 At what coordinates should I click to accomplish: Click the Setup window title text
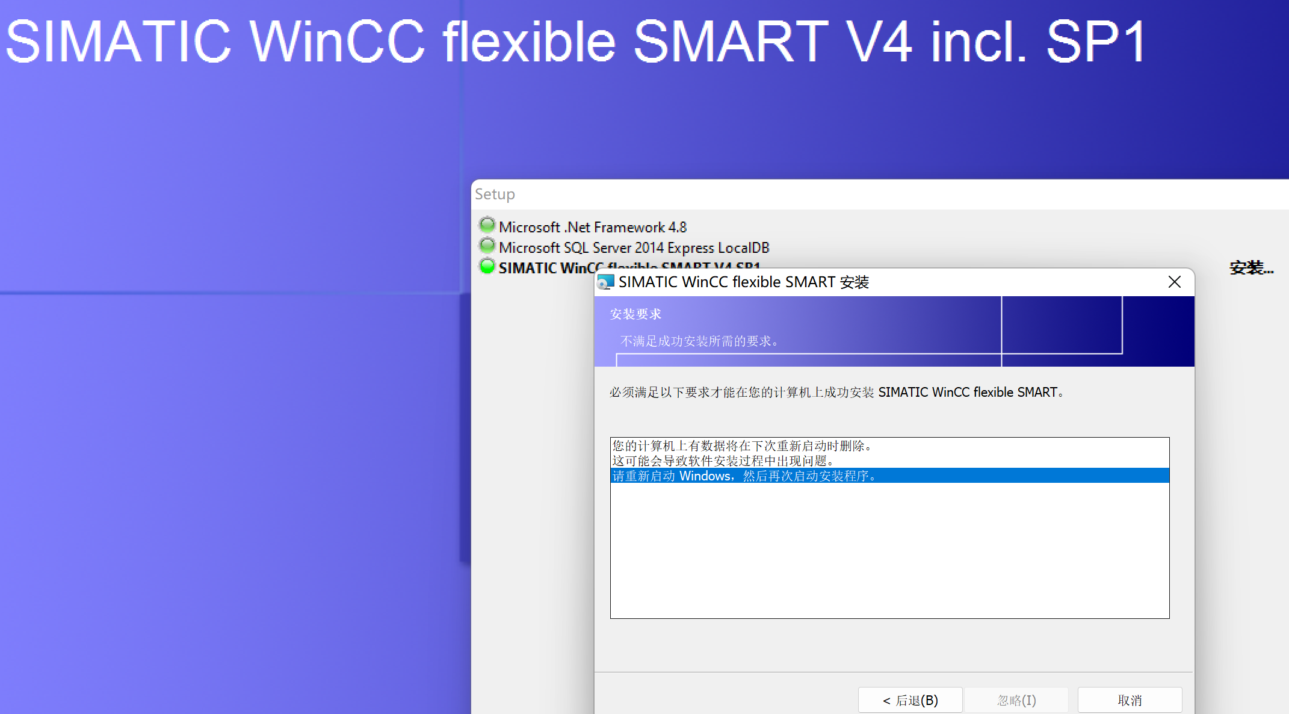[x=495, y=194]
